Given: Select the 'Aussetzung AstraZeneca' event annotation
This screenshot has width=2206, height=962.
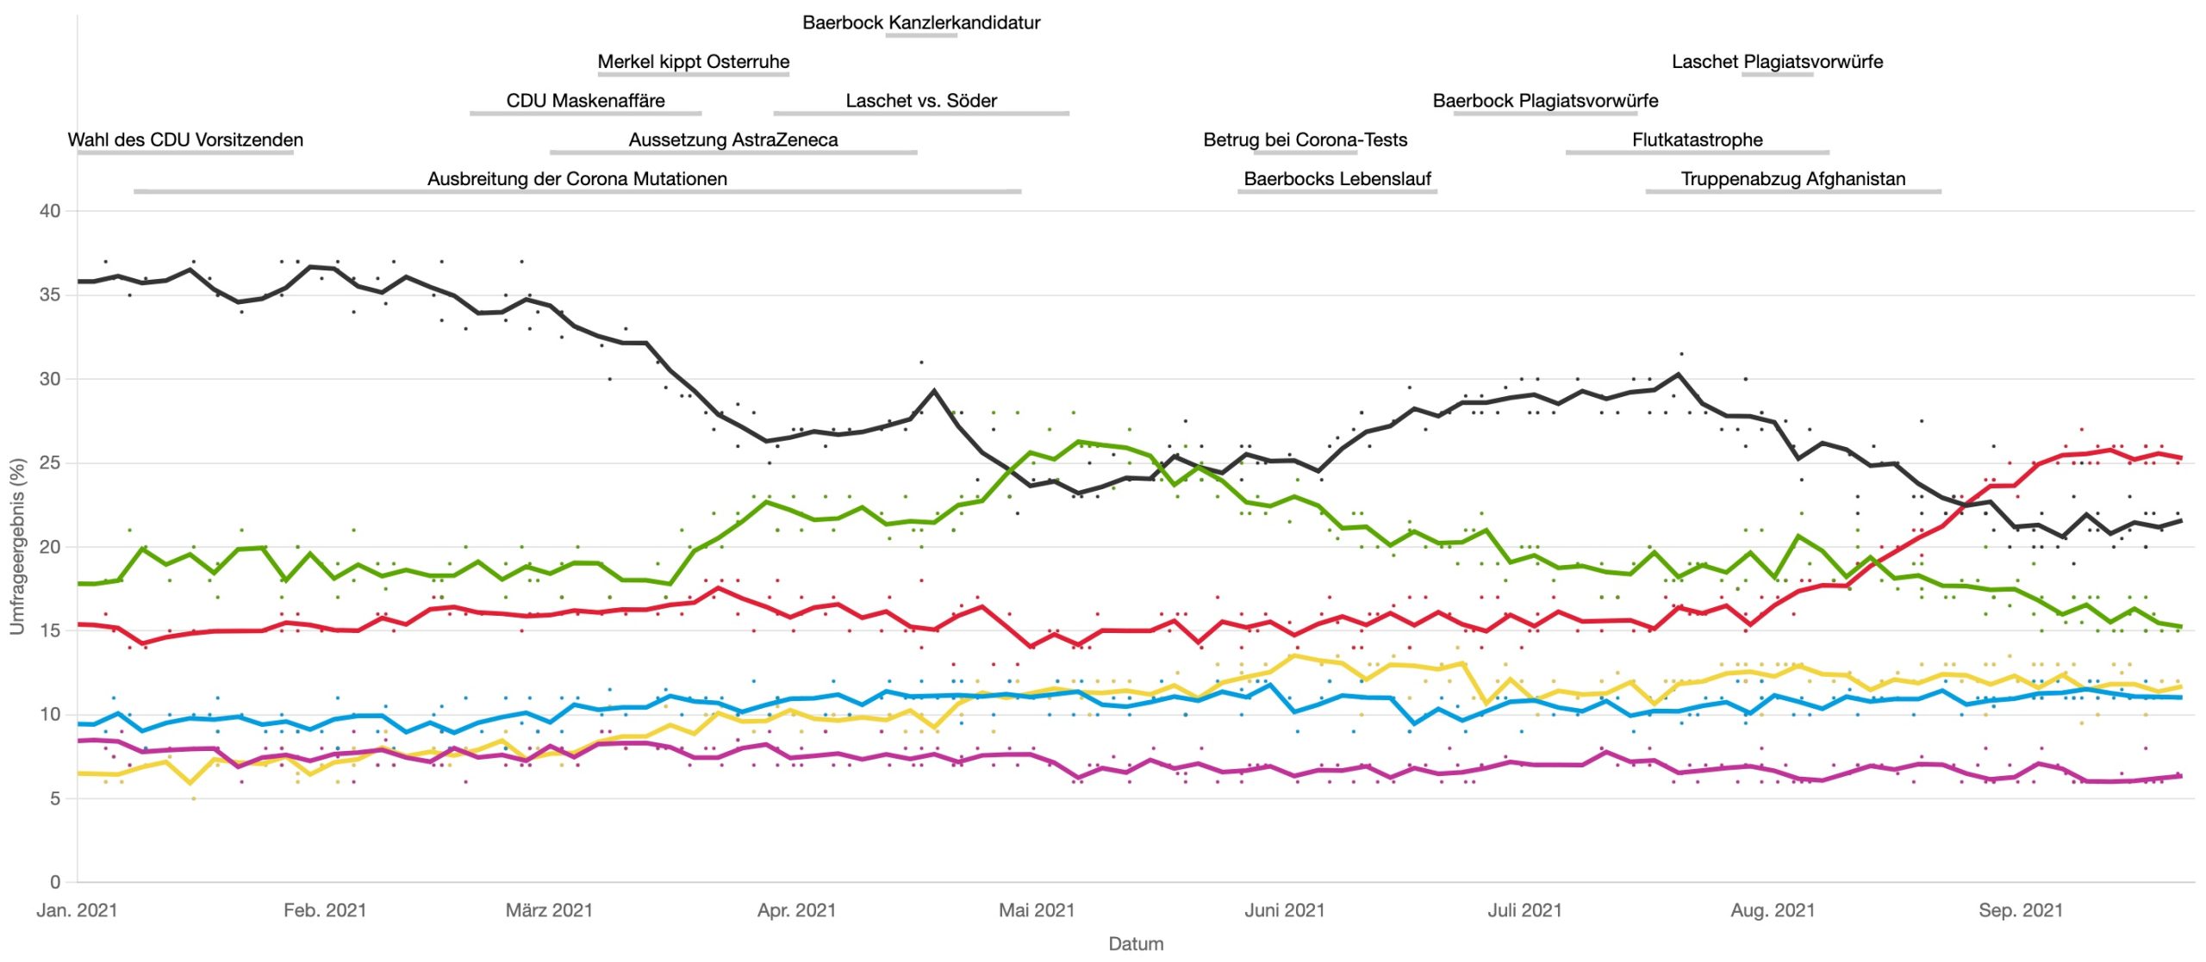Looking at the screenshot, I should click(x=732, y=140).
